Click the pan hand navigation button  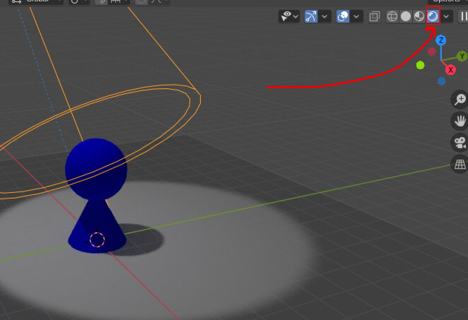(460, 121)
